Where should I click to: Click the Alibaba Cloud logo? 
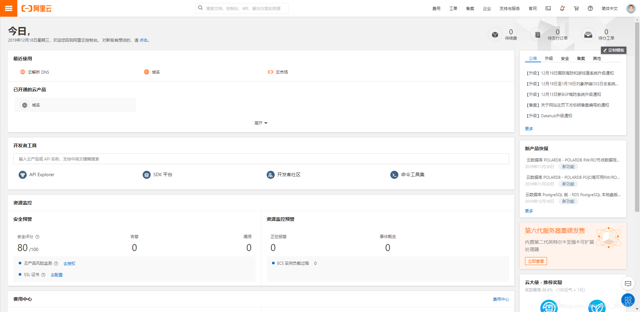(x=36, y=8)
